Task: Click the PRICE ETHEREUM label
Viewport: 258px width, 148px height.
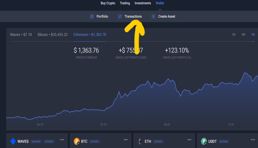Action: point(86,58)
